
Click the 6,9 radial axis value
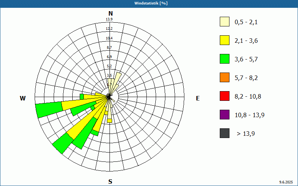point(109,57)
